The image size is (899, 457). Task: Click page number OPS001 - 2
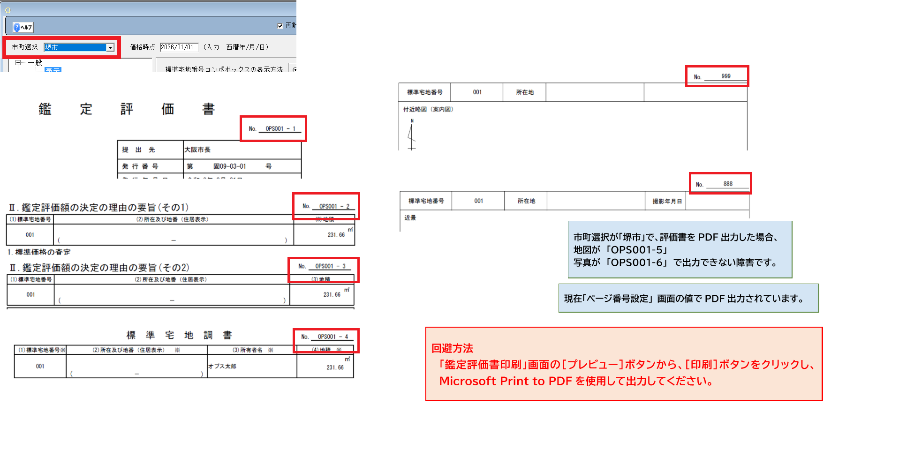[334, 206]
